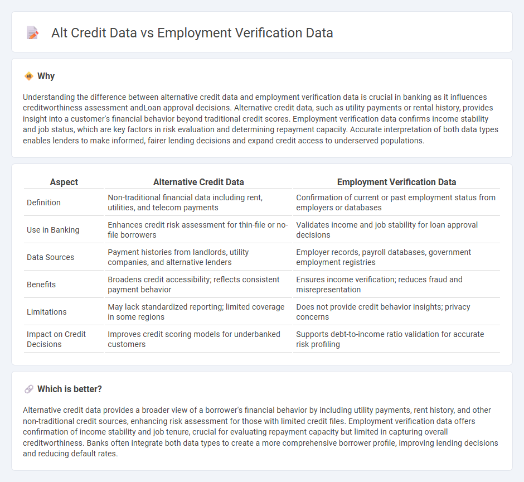
Task: Click the paragraph beginning 'Alternative credit data provides'
Action: point(261,432)
